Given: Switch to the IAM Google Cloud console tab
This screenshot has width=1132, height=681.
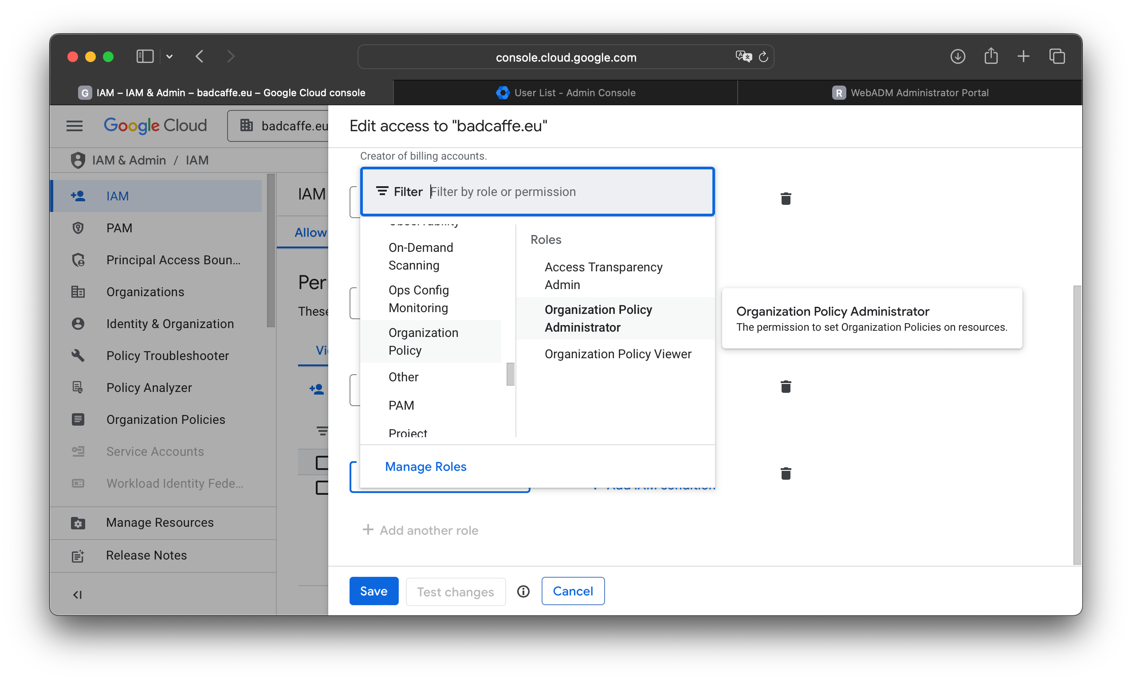Looking at the screenshot, I should coord(222,93).
